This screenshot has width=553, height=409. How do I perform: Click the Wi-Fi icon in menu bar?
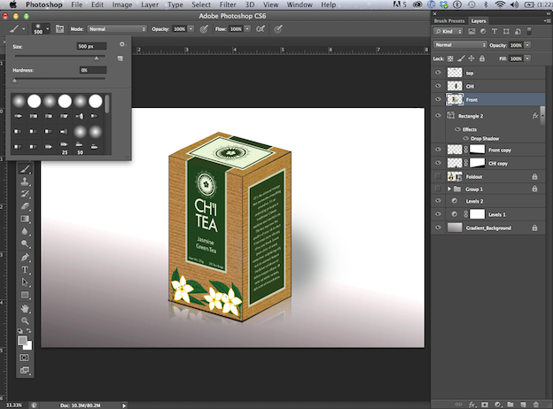501,5
